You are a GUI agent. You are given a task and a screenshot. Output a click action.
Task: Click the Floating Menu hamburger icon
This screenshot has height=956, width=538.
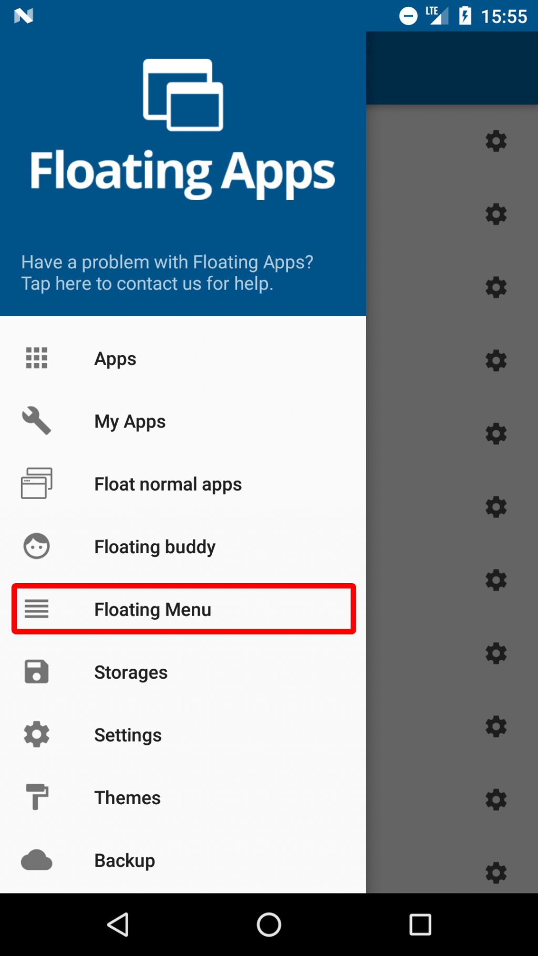click(36, 609)
